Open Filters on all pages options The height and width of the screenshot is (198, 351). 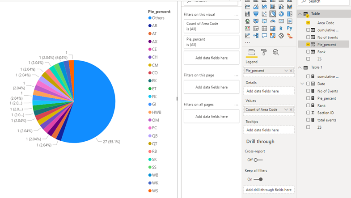236,105
